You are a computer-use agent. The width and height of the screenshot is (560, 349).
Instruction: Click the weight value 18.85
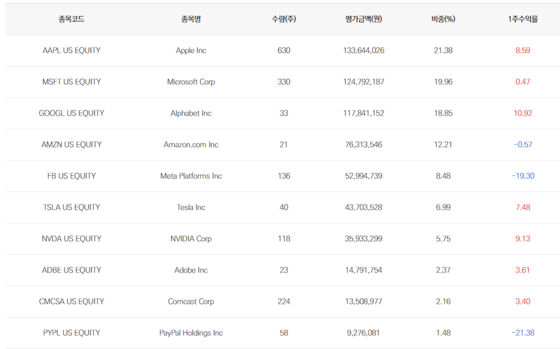tap(443, 113)
